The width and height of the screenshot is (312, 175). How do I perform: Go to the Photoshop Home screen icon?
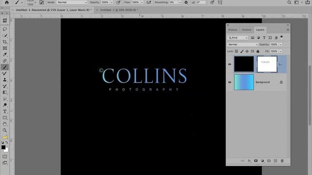[7, 2]
